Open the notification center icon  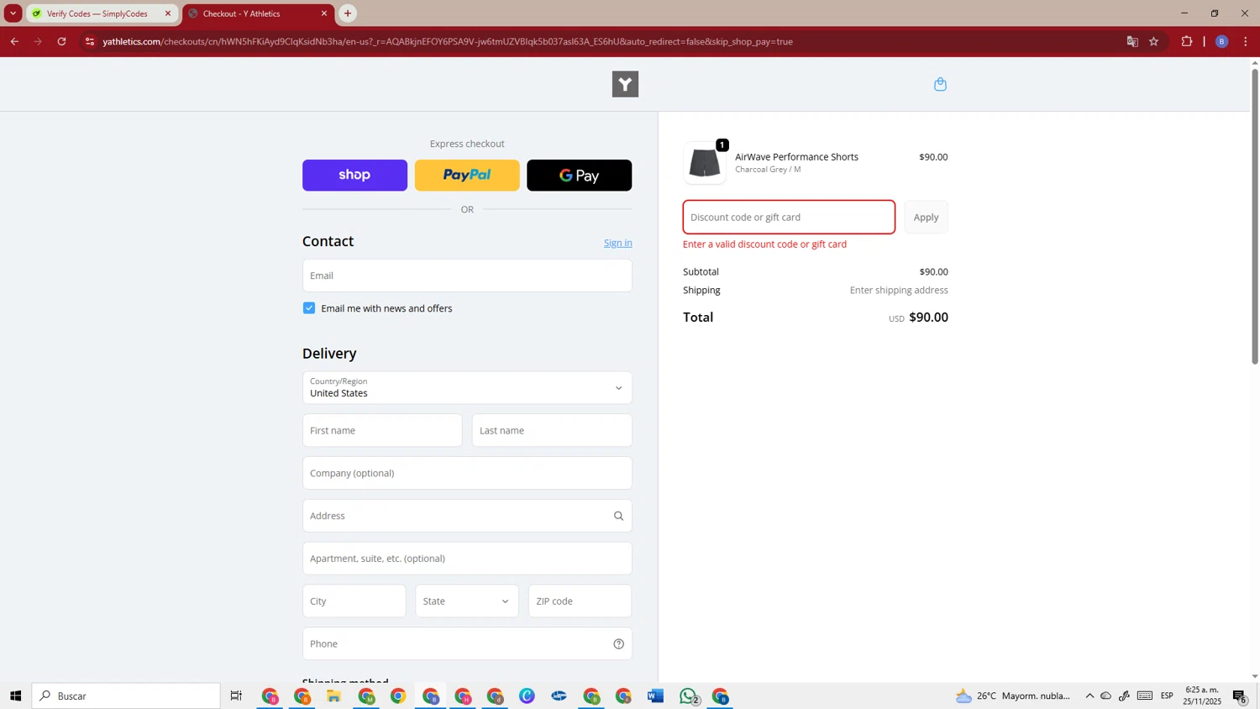coord(1240,696)
